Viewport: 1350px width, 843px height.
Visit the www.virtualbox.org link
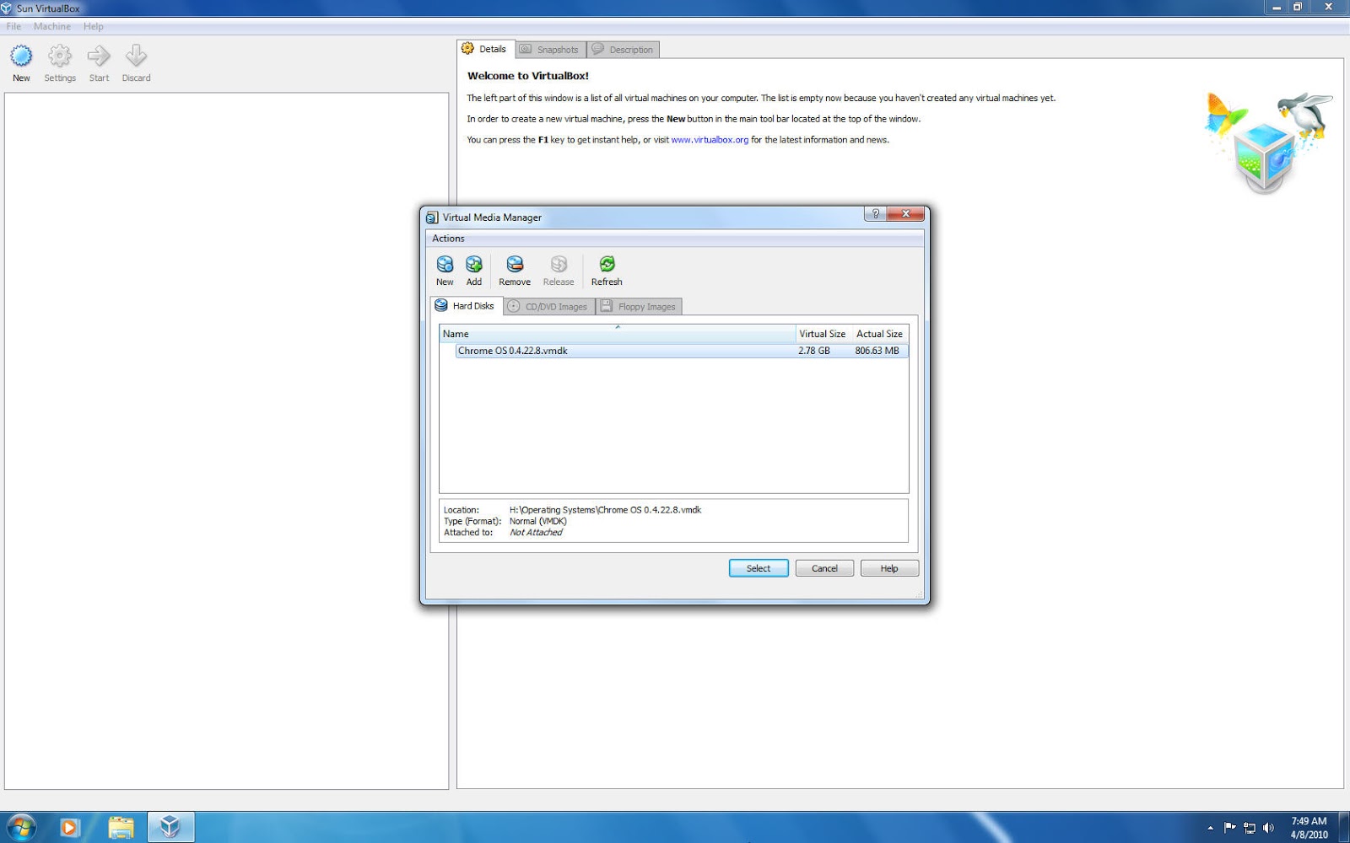(x=710, y=140)
